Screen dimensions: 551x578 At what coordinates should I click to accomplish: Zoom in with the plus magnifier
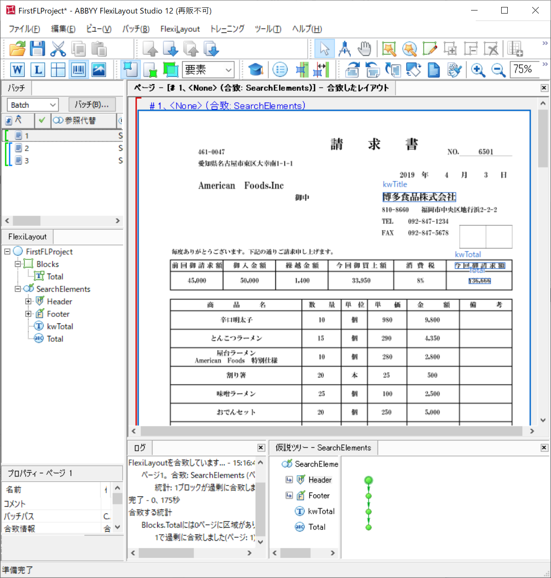(x=478, y=69)
